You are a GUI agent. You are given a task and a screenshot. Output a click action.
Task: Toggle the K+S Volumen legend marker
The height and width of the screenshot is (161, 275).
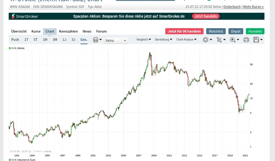pos(10,160)
